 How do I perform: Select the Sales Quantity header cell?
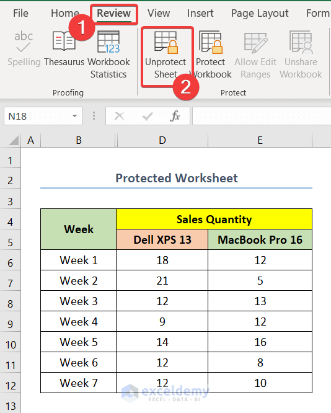(x=214, y=219)
